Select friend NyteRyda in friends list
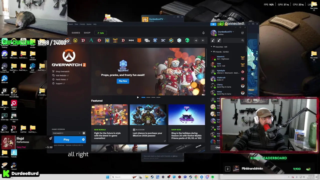The height and width of the screenshot is (180, 320). pyautogui.click(x=227, y=72)
